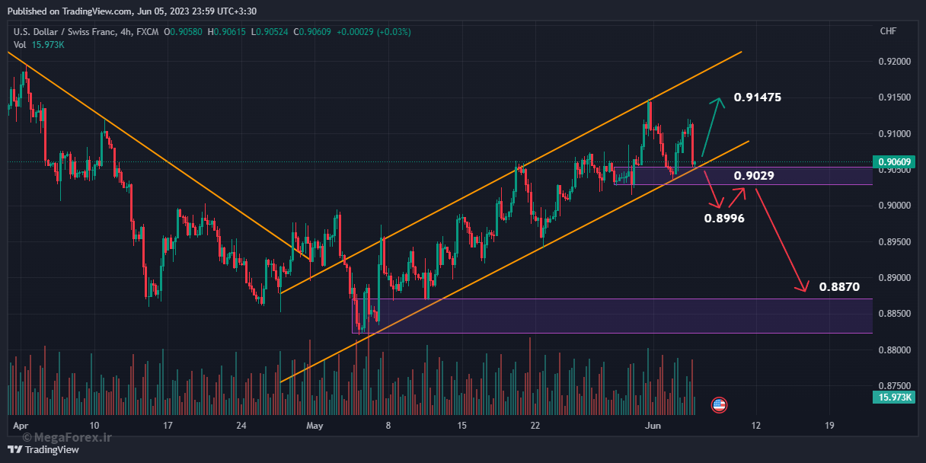Viewport: 926px width, 463px height.
Task: Select the 0.8870 target price label
Action: click(839, 287)
